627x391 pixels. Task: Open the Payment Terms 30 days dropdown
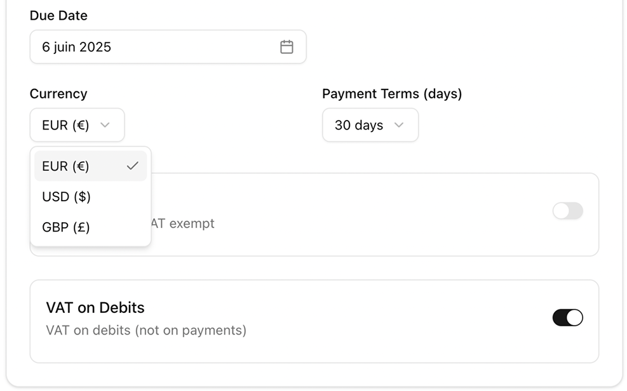(370, 125)
